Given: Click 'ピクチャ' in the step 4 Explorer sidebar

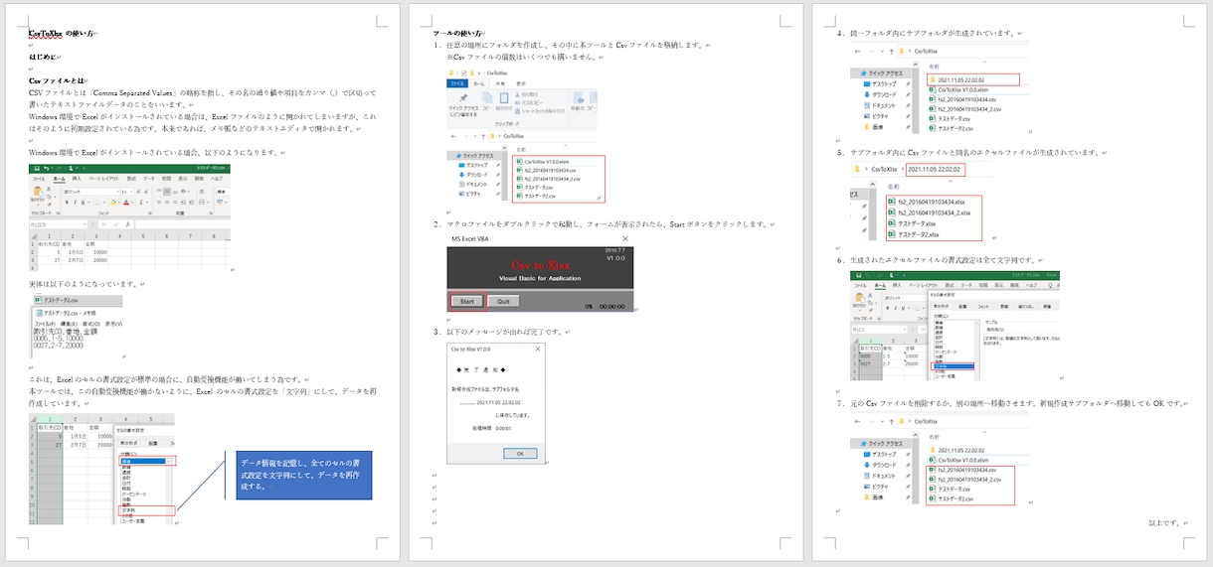Looking at the screenshot, I should [878, 115].
